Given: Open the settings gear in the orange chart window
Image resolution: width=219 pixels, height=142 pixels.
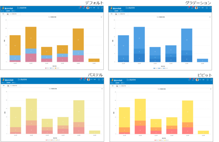Looking at the screenshot, I should [98, 8].
